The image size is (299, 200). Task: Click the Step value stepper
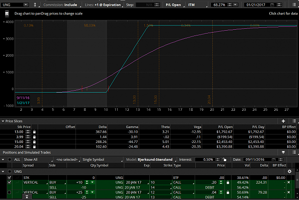click(x=157, y=5)
